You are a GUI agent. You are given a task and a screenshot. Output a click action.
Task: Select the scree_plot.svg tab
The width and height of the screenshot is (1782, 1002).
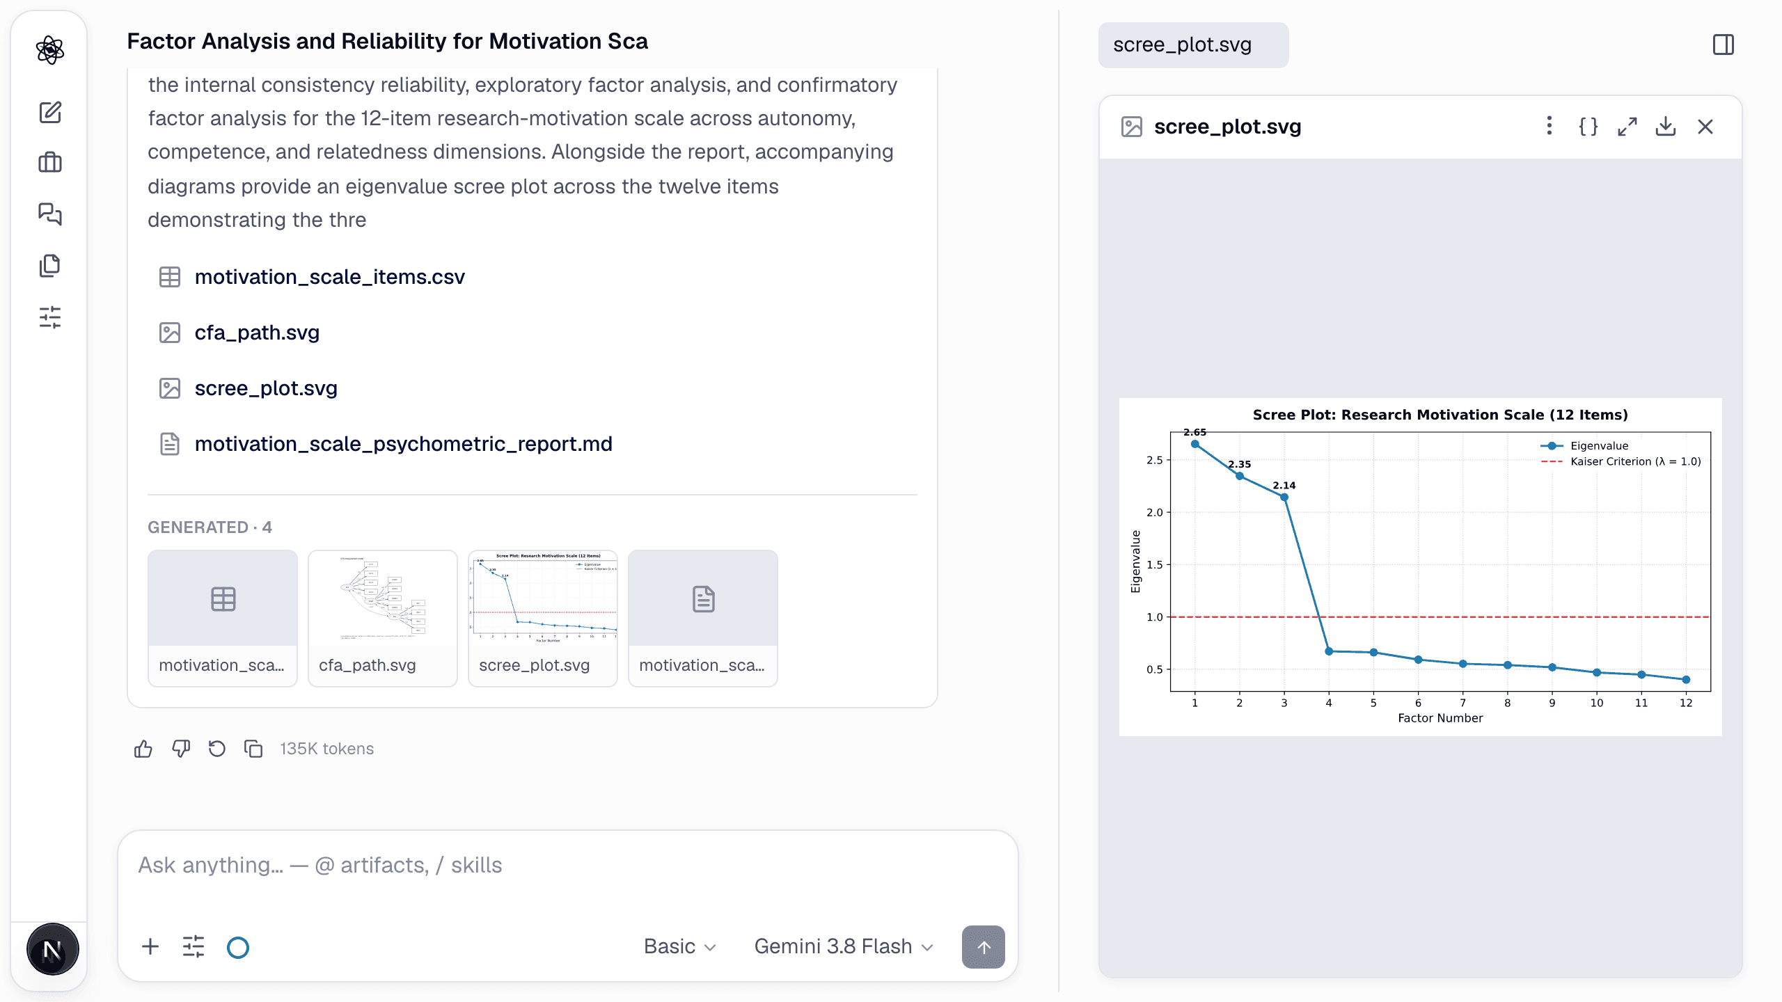click(1193, 45)
